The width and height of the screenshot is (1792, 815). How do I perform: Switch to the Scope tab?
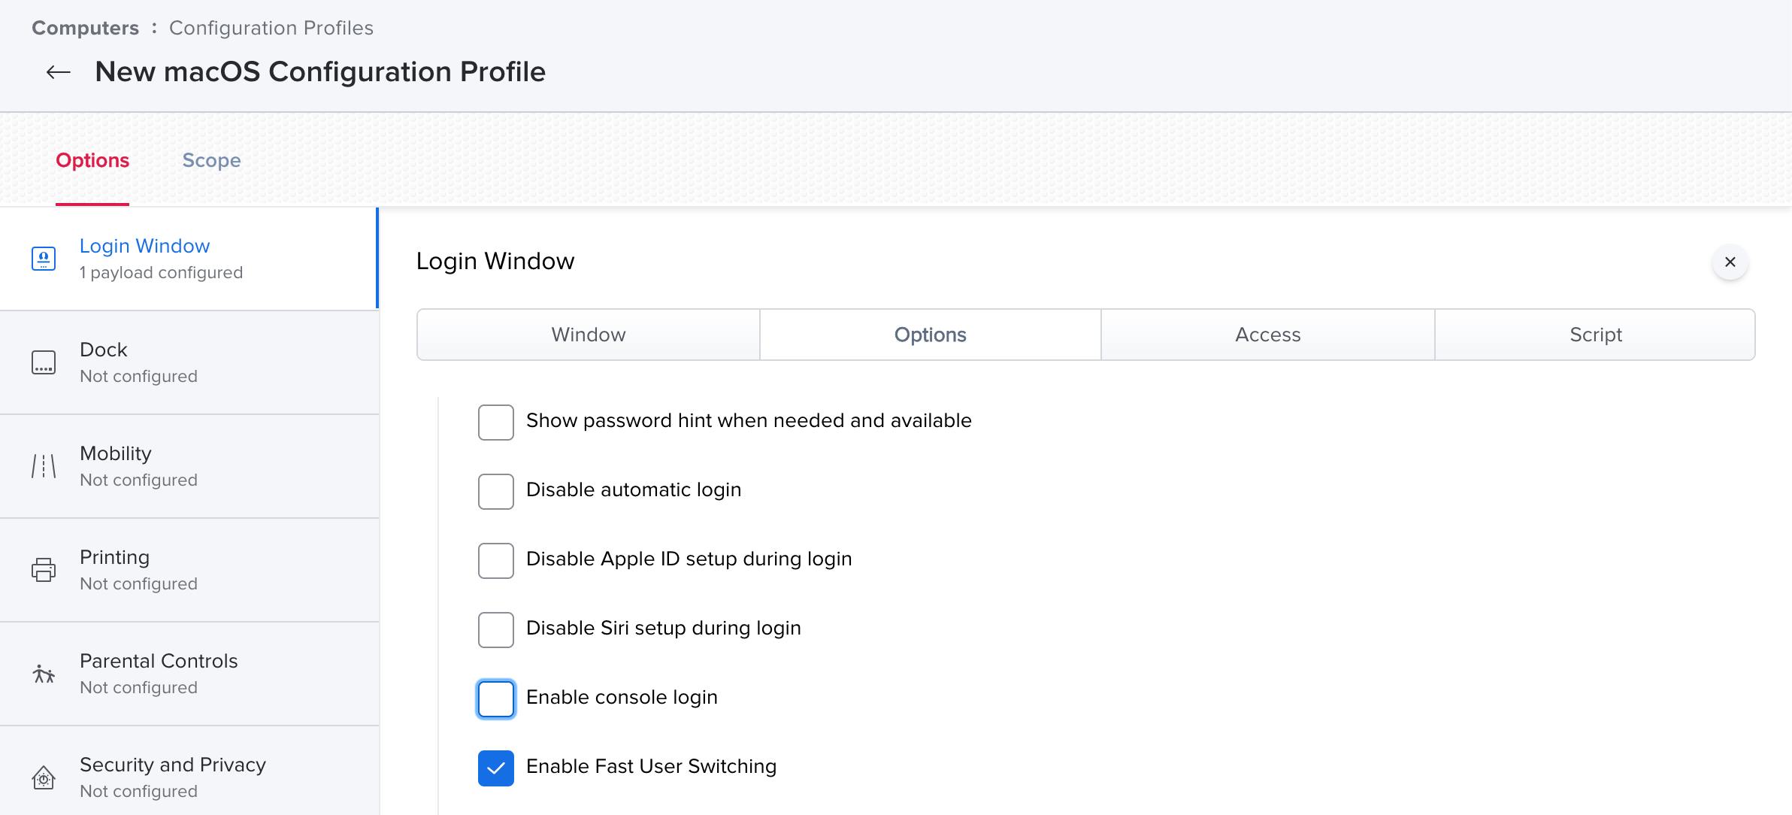[211, 160]
